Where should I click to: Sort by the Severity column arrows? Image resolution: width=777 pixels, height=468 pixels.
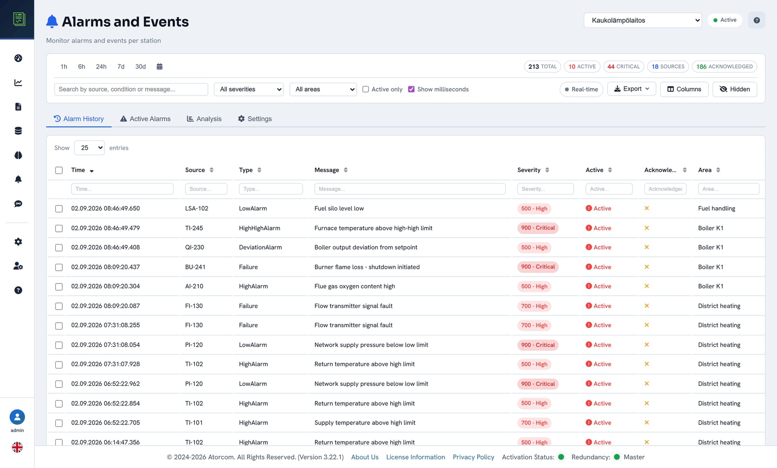coord(547,170)
